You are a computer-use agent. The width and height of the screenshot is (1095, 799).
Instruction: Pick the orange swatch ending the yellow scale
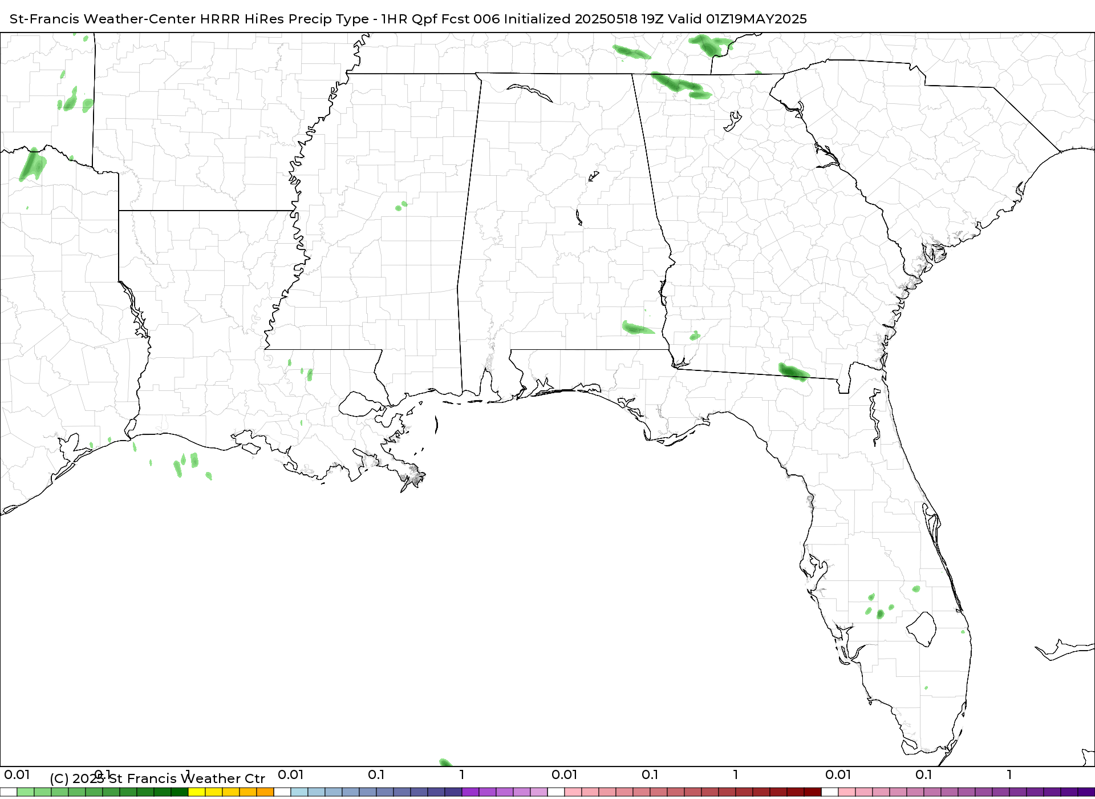[x=265, y=792]
